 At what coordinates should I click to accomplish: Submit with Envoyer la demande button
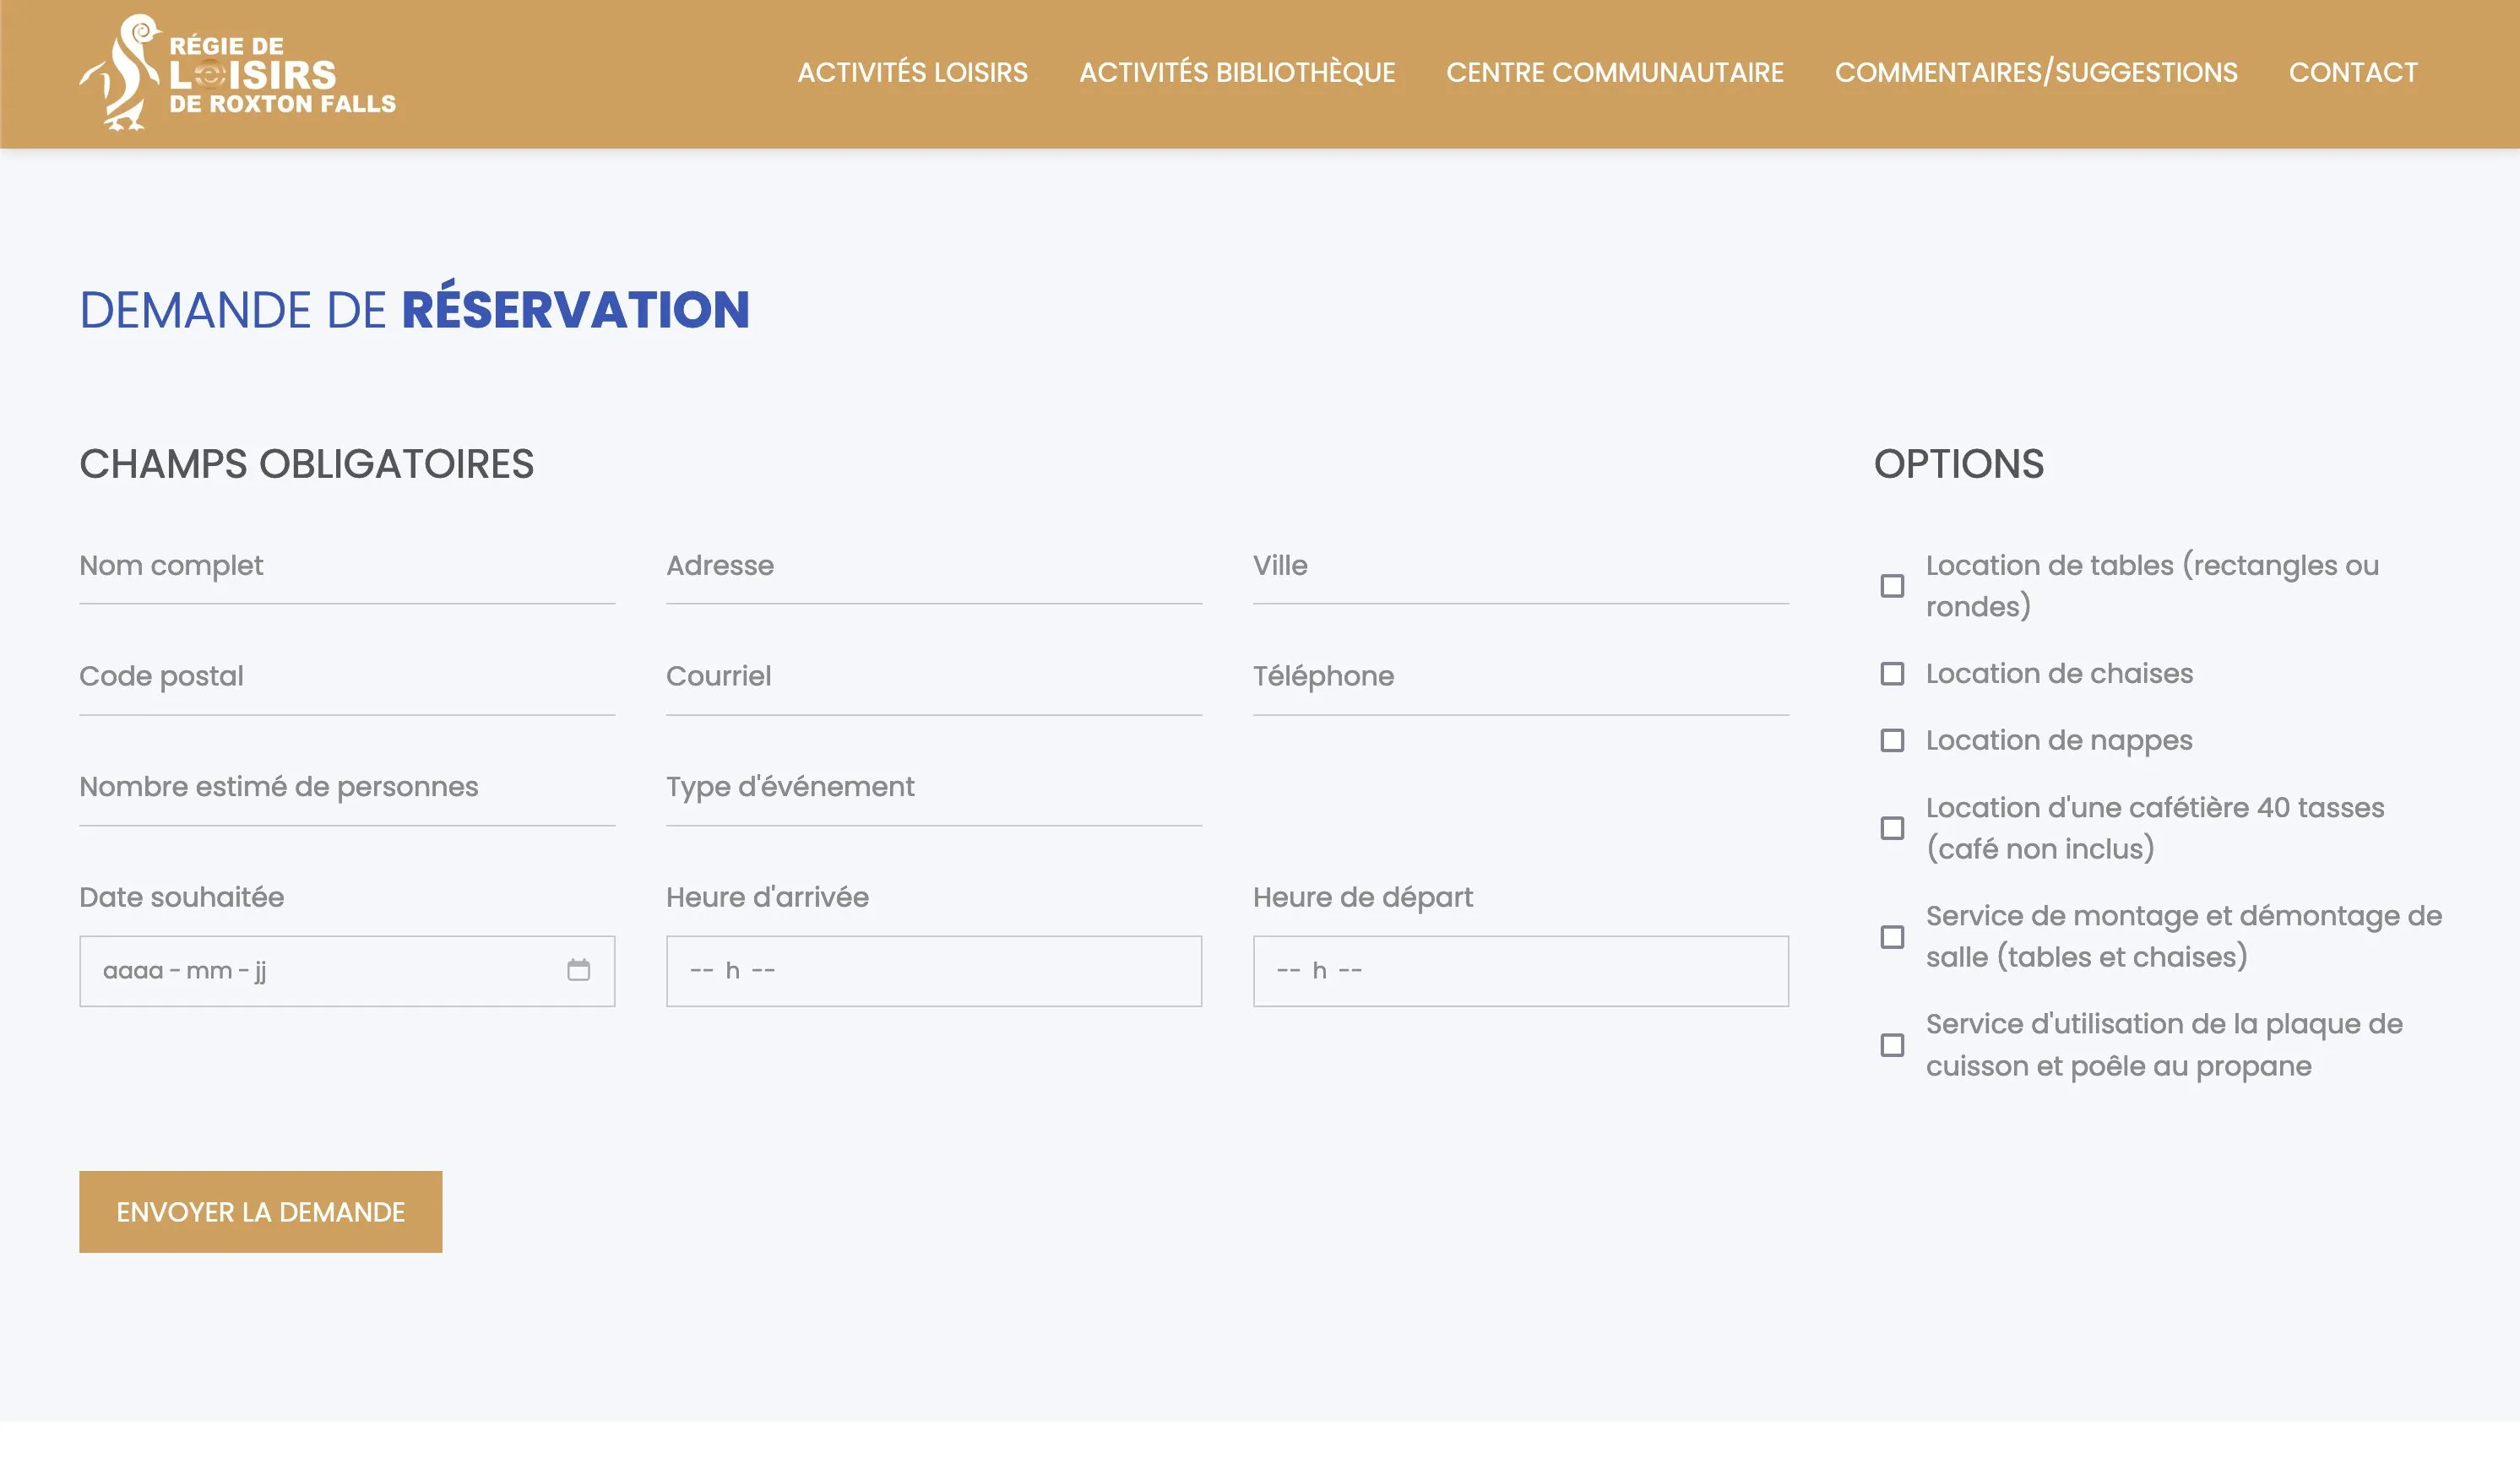[x=260, y=1212]
